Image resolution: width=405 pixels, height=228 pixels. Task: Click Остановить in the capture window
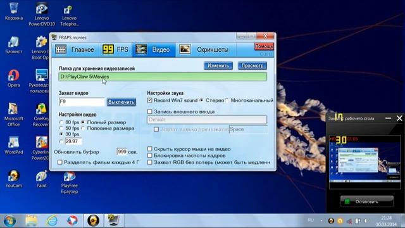tap(367, 201)
